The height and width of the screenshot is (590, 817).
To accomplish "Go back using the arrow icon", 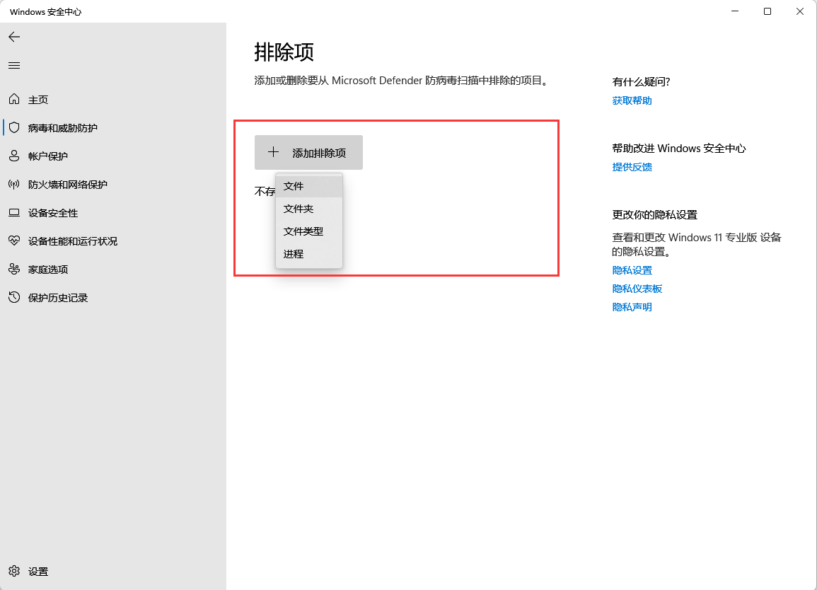I will [14, 37].
